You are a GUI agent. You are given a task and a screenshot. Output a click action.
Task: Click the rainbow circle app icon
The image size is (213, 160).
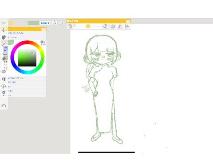4,23
